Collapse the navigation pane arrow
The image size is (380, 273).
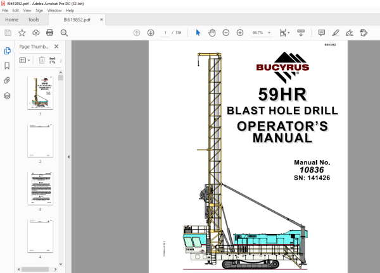[68, 157]
